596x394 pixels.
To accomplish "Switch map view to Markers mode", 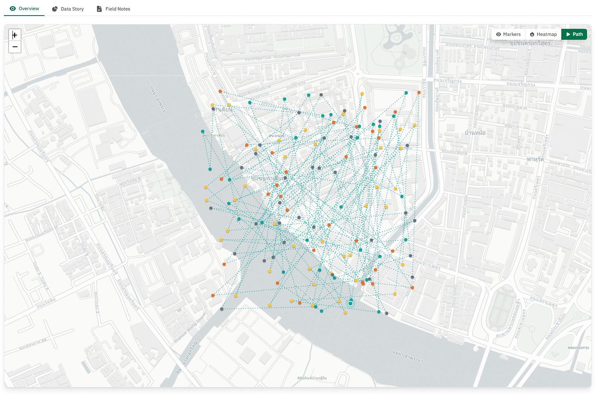I will coord(508,34).
